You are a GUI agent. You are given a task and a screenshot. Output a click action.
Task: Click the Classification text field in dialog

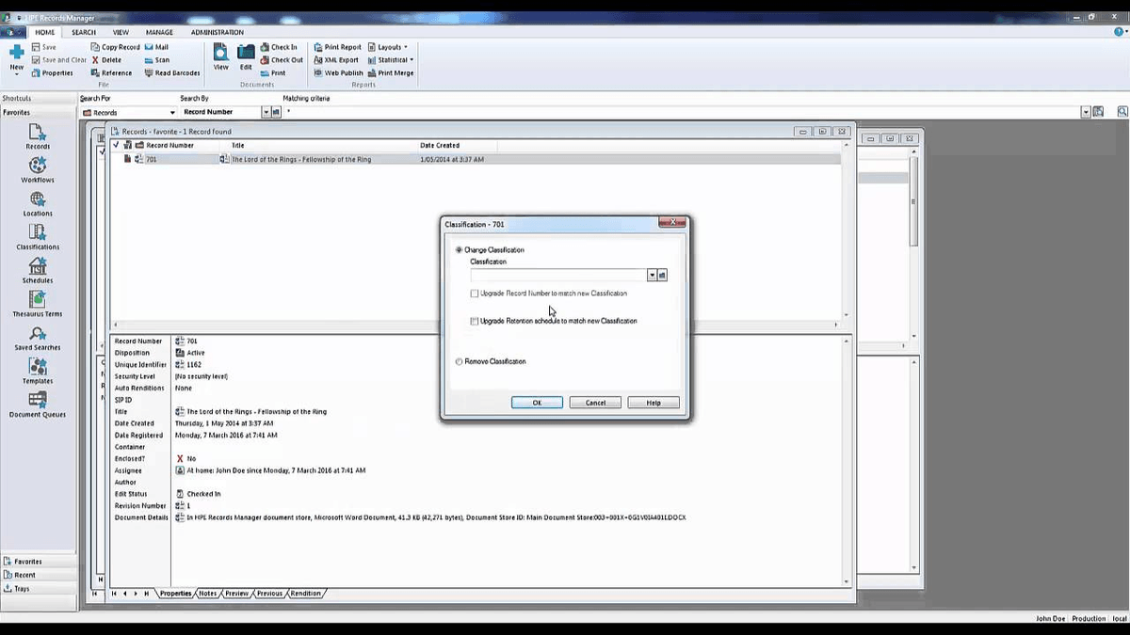(x=558, y=275)
